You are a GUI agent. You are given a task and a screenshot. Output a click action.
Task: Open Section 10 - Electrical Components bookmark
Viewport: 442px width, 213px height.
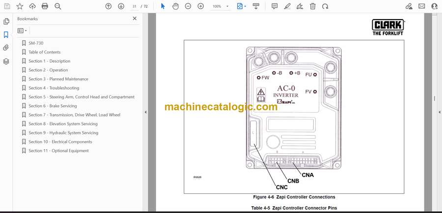pos(60,142)
